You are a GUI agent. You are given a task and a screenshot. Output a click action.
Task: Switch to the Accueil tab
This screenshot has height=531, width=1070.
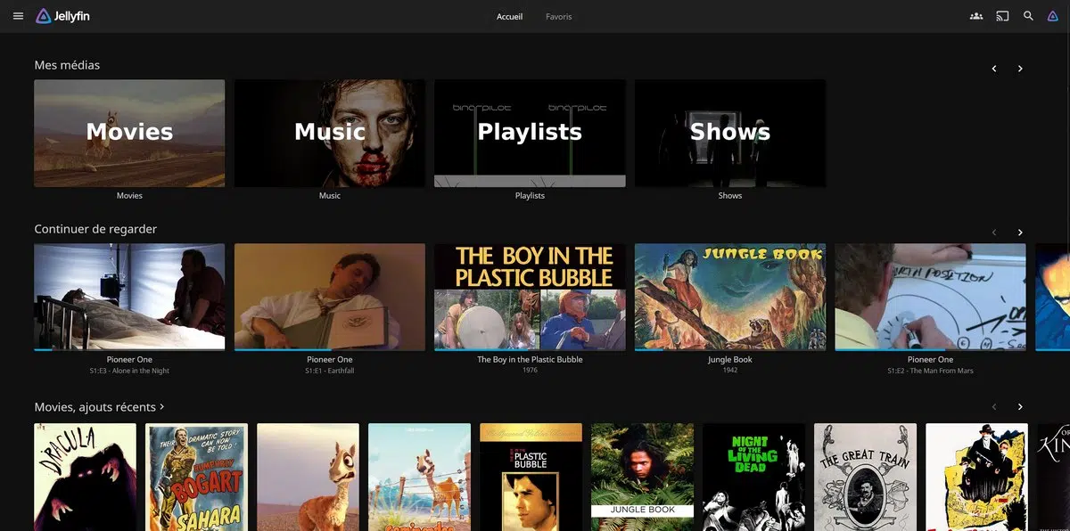click(x=509, y=17)
